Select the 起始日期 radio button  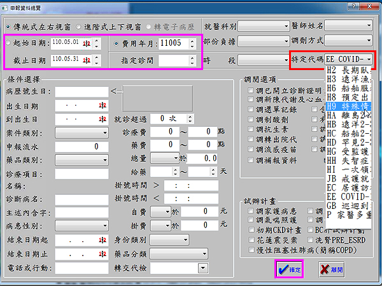click(x=8, y=43)
